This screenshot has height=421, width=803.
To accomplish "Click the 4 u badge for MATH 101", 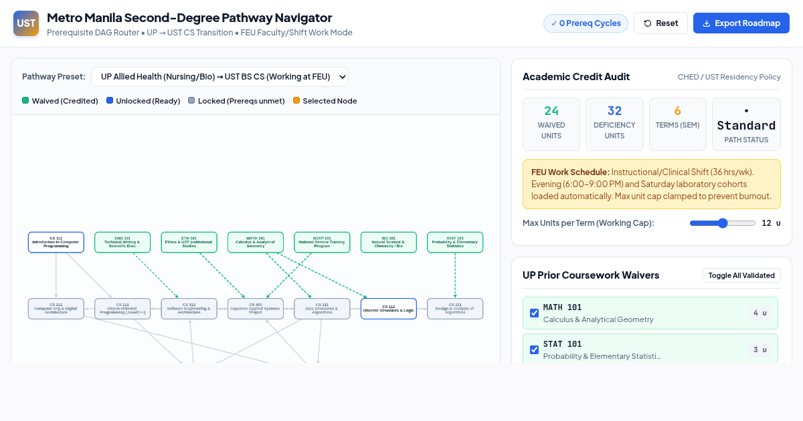I will click(760, 313).
